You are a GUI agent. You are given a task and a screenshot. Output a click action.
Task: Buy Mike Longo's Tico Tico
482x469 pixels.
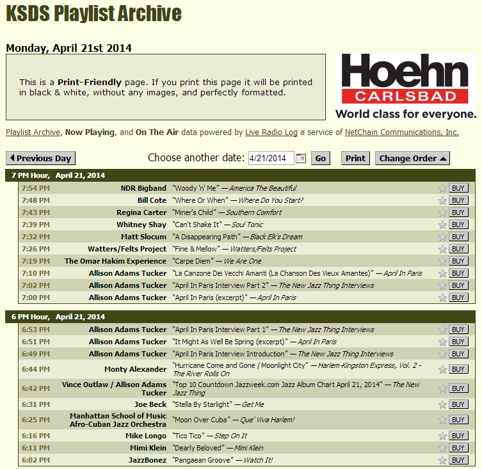(458, 436)
